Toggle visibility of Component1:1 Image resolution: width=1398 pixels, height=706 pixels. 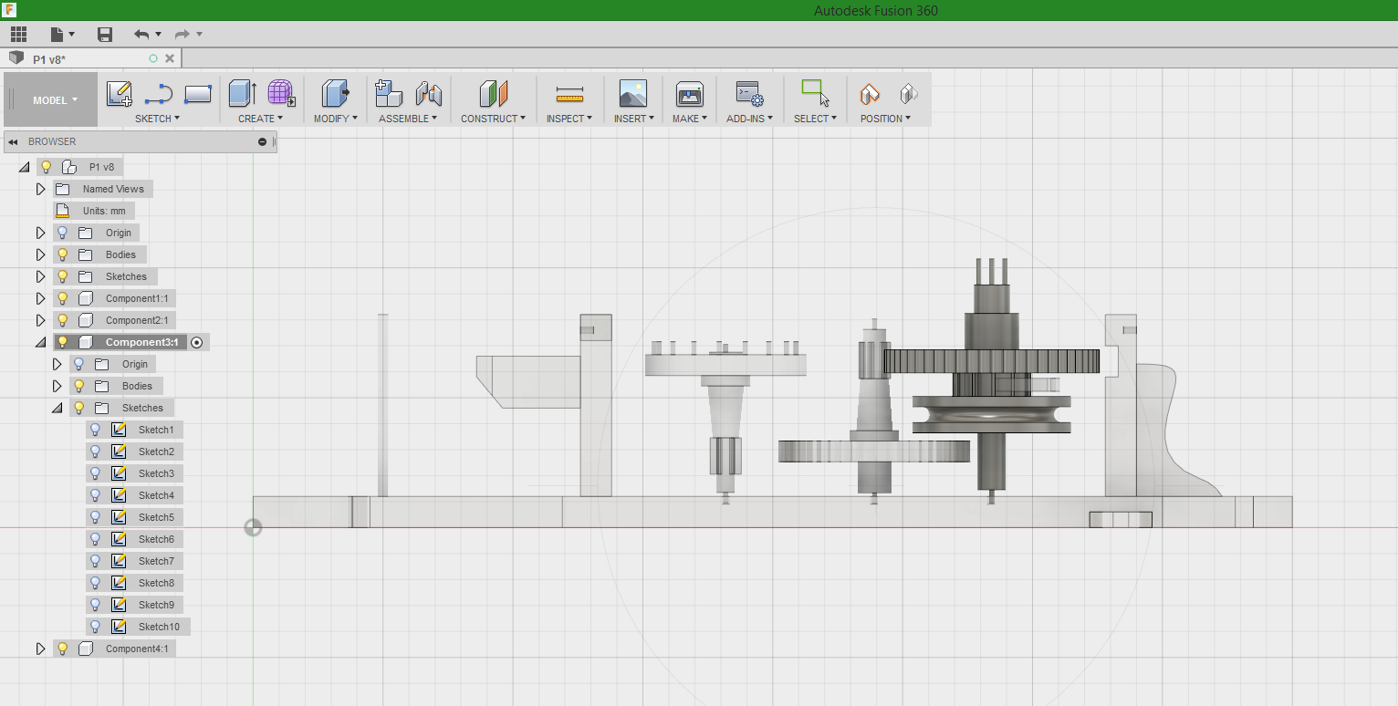62,298
